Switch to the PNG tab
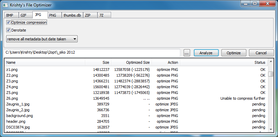 click(52, 15)
